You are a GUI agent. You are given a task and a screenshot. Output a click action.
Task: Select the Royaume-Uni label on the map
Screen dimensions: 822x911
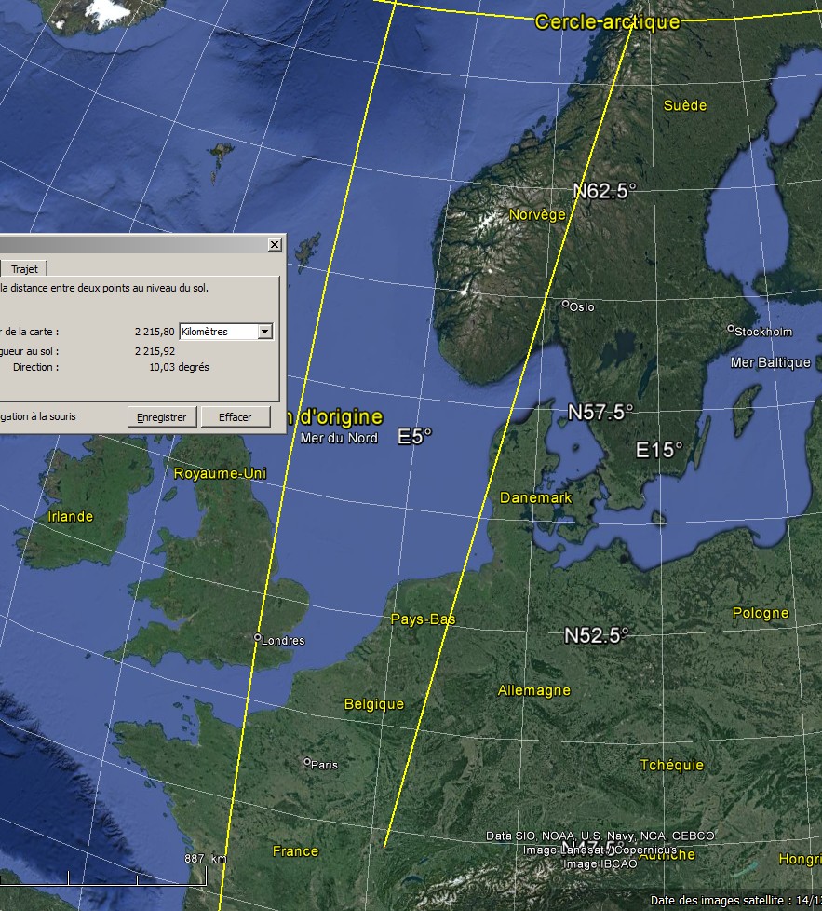coord(220,473)
